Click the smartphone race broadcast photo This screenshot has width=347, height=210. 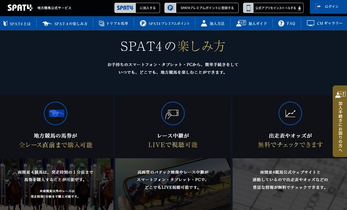173,184
